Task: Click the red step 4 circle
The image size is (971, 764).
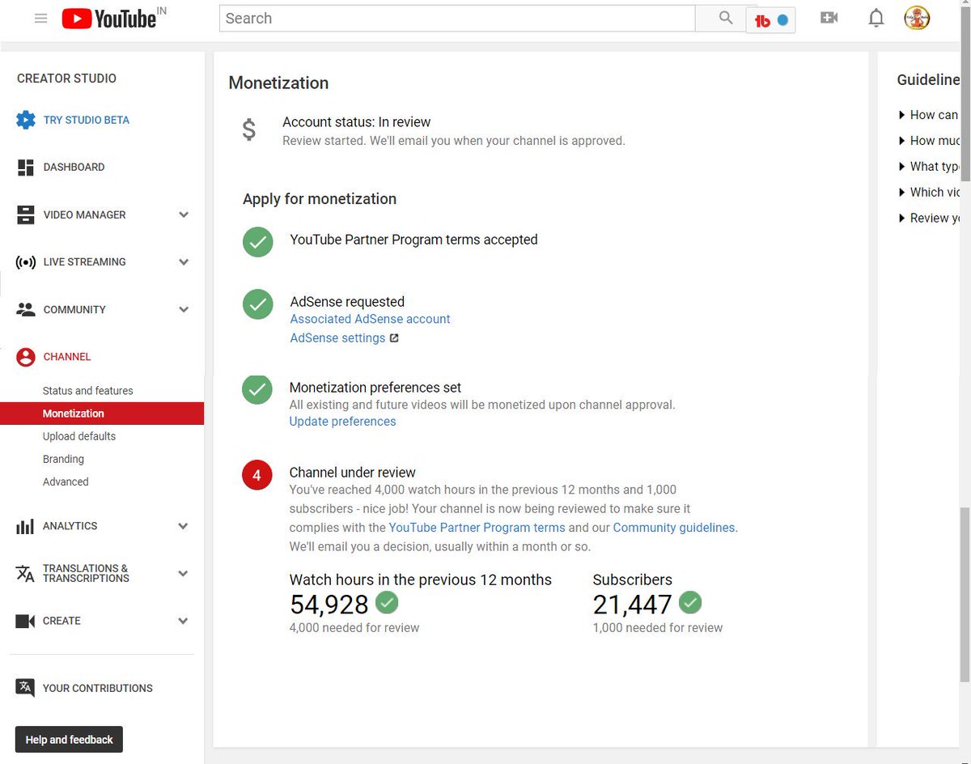Action: [x=257, y=475]
